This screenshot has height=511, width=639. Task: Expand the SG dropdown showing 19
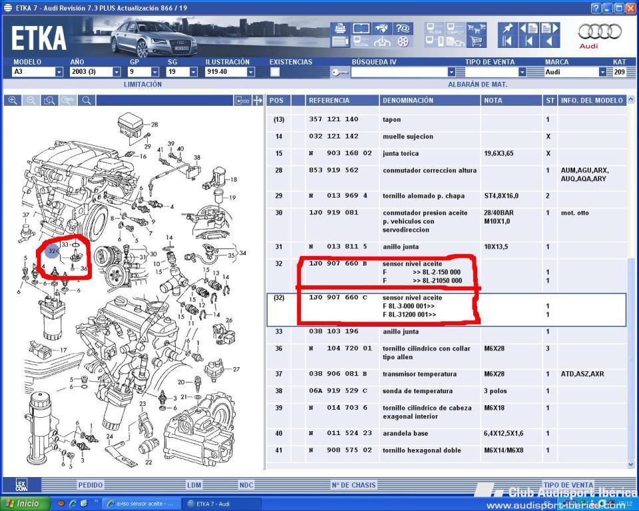point(193,72)
